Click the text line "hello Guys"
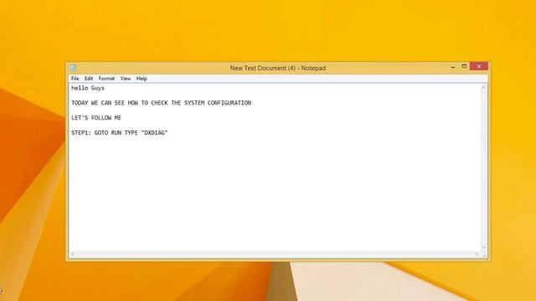536x301 pixels. [88, 88]
